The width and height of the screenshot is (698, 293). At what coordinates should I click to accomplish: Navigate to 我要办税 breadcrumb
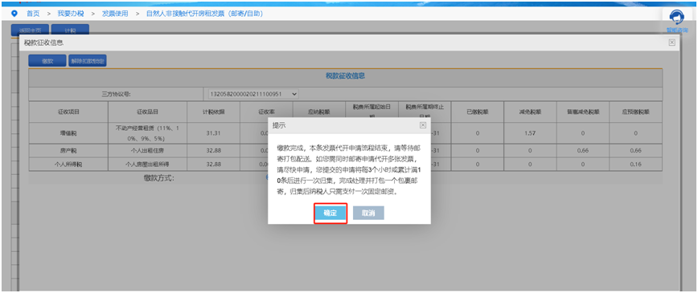(x=70, y=14)
